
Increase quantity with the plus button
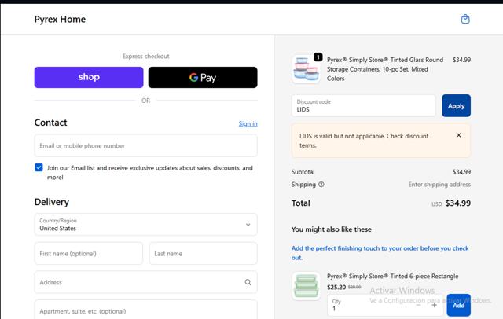click(x=435, y=305)
